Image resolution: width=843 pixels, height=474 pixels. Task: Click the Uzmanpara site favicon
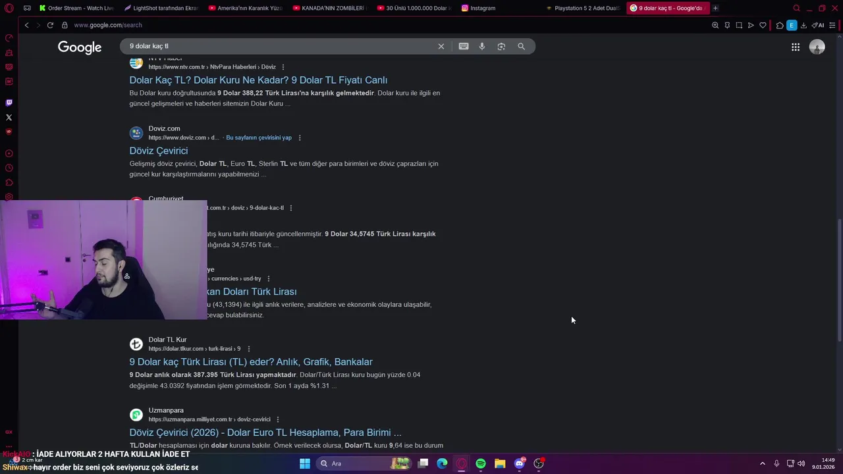point(136,415)
